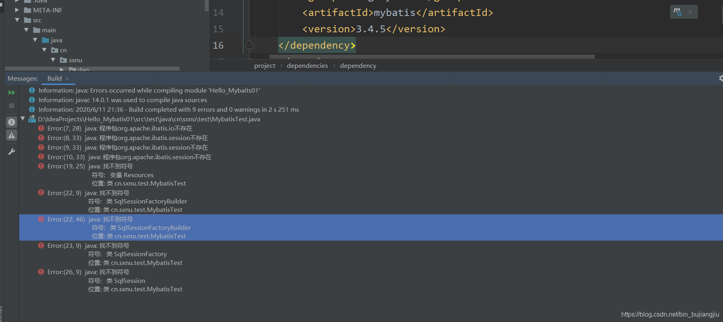Viewport: 723px width, 322px height.
Task: Collapse the java folder node
Action: [35, 40]
